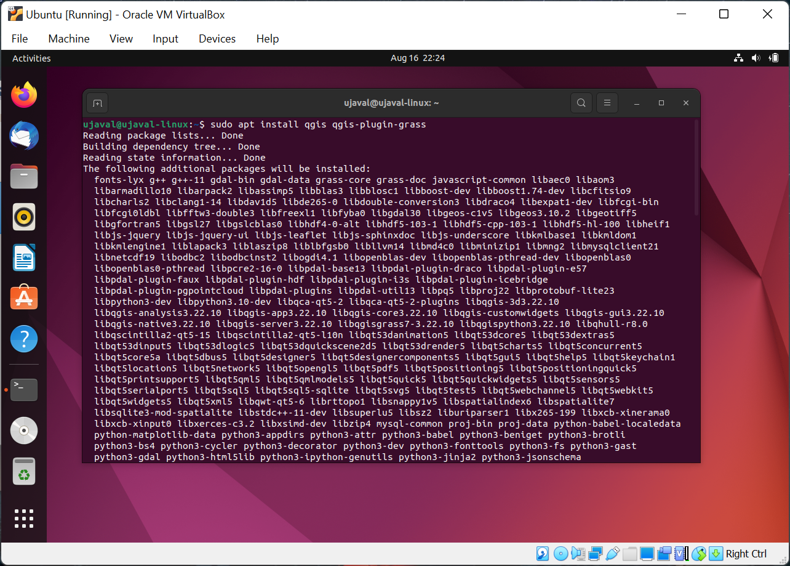Click the package name 'python3-jsonschema'
The width and height of the screenshot is (790, 566).
pyautogui.click(x=532, y=457)
